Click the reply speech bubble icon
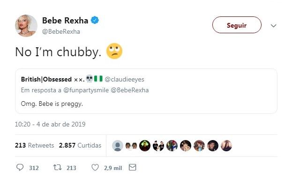The image size is (292, 178). (20, 167)
